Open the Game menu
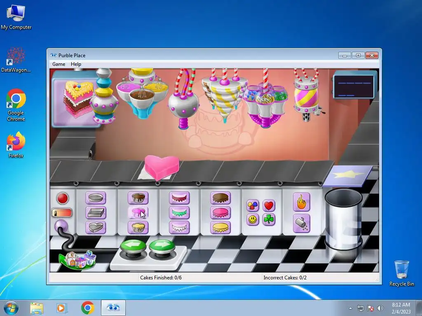This screenshot has height=316, width=422. point(59,64)
